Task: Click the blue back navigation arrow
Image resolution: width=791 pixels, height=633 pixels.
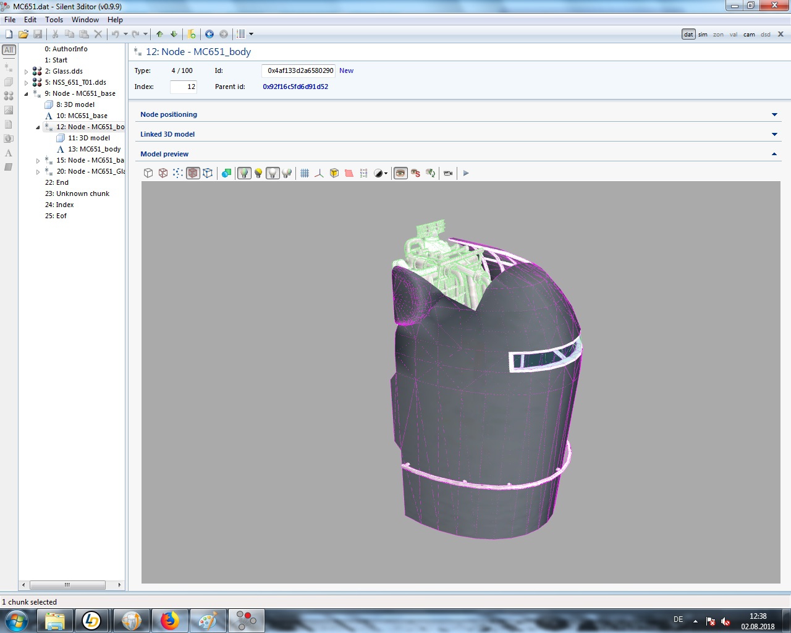Action: pos(209,34)
